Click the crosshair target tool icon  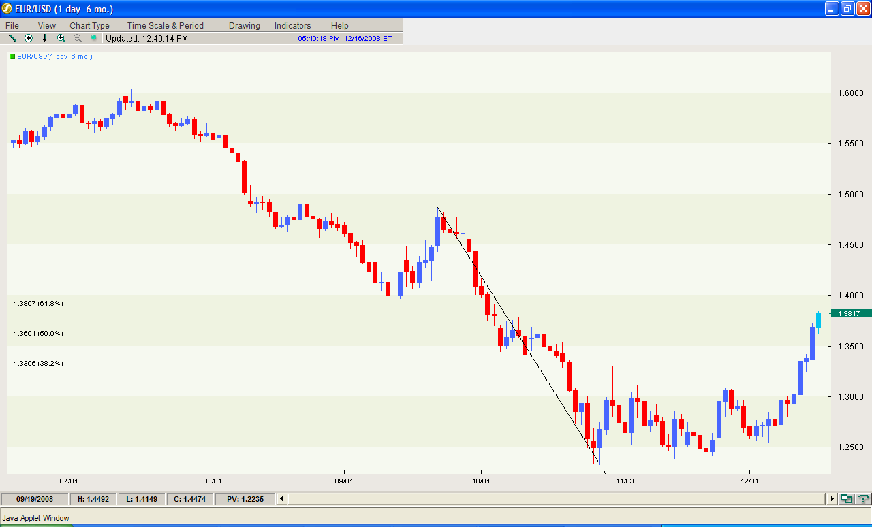click(x=29, y=38)
